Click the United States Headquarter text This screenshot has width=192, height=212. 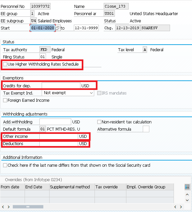(154, 14)
